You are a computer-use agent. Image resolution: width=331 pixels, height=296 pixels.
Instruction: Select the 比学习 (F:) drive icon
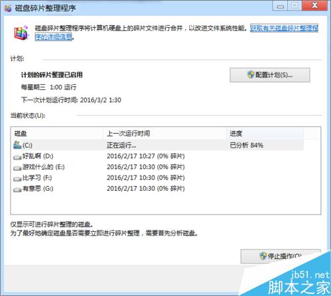17,178
